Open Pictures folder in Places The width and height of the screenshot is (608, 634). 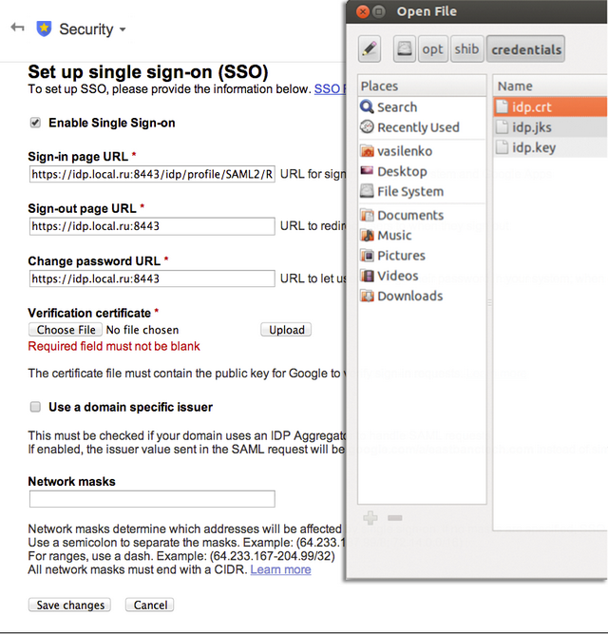coord(422,256)
